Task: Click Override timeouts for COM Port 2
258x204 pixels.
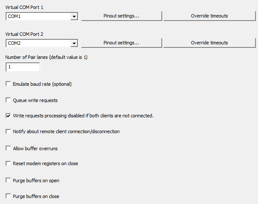Action: pos(210,43)
